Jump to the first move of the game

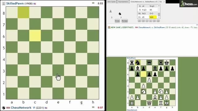[140, 21]
